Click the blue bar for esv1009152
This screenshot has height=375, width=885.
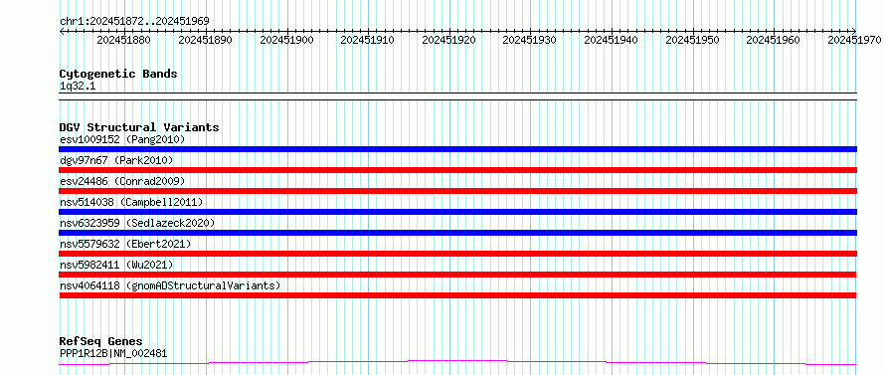(457, 149)
